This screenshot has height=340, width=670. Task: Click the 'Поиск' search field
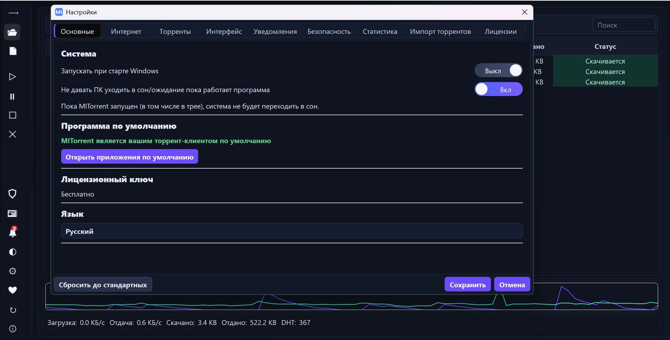pyautogui.click(x=624, y=25)
